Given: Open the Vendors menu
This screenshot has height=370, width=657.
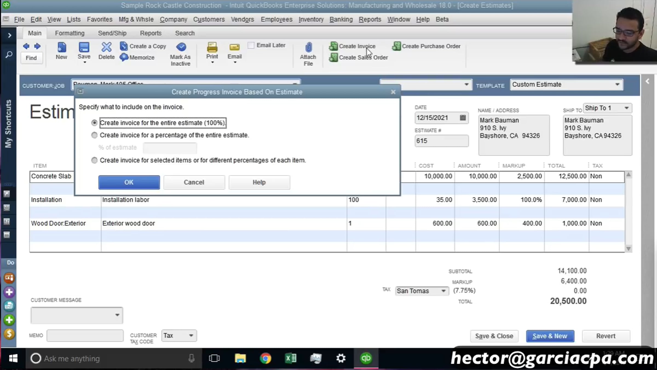Looking at the screenshot, I should [242, 19].
